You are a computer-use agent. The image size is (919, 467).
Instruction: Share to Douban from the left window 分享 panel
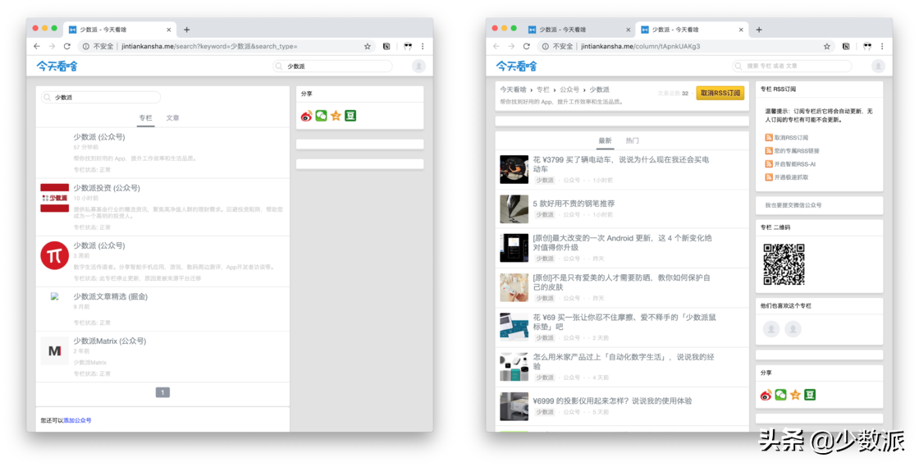(350, 116)
